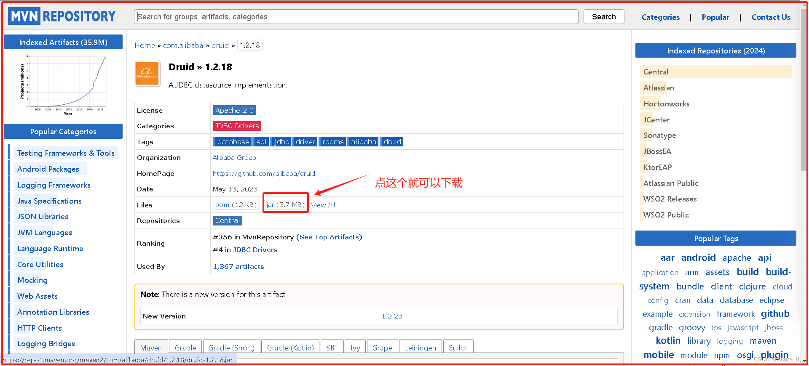Select Atlassian repository
Screen dimensions: 809x366
[x=659, y=88]
